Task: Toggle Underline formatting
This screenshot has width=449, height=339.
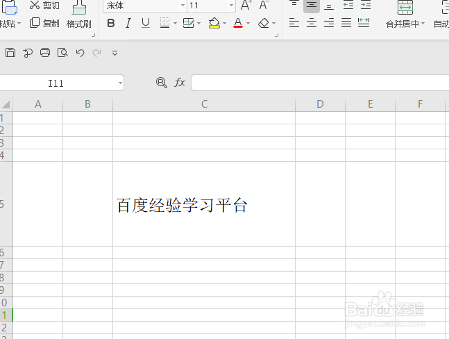Action: [146, 23]
